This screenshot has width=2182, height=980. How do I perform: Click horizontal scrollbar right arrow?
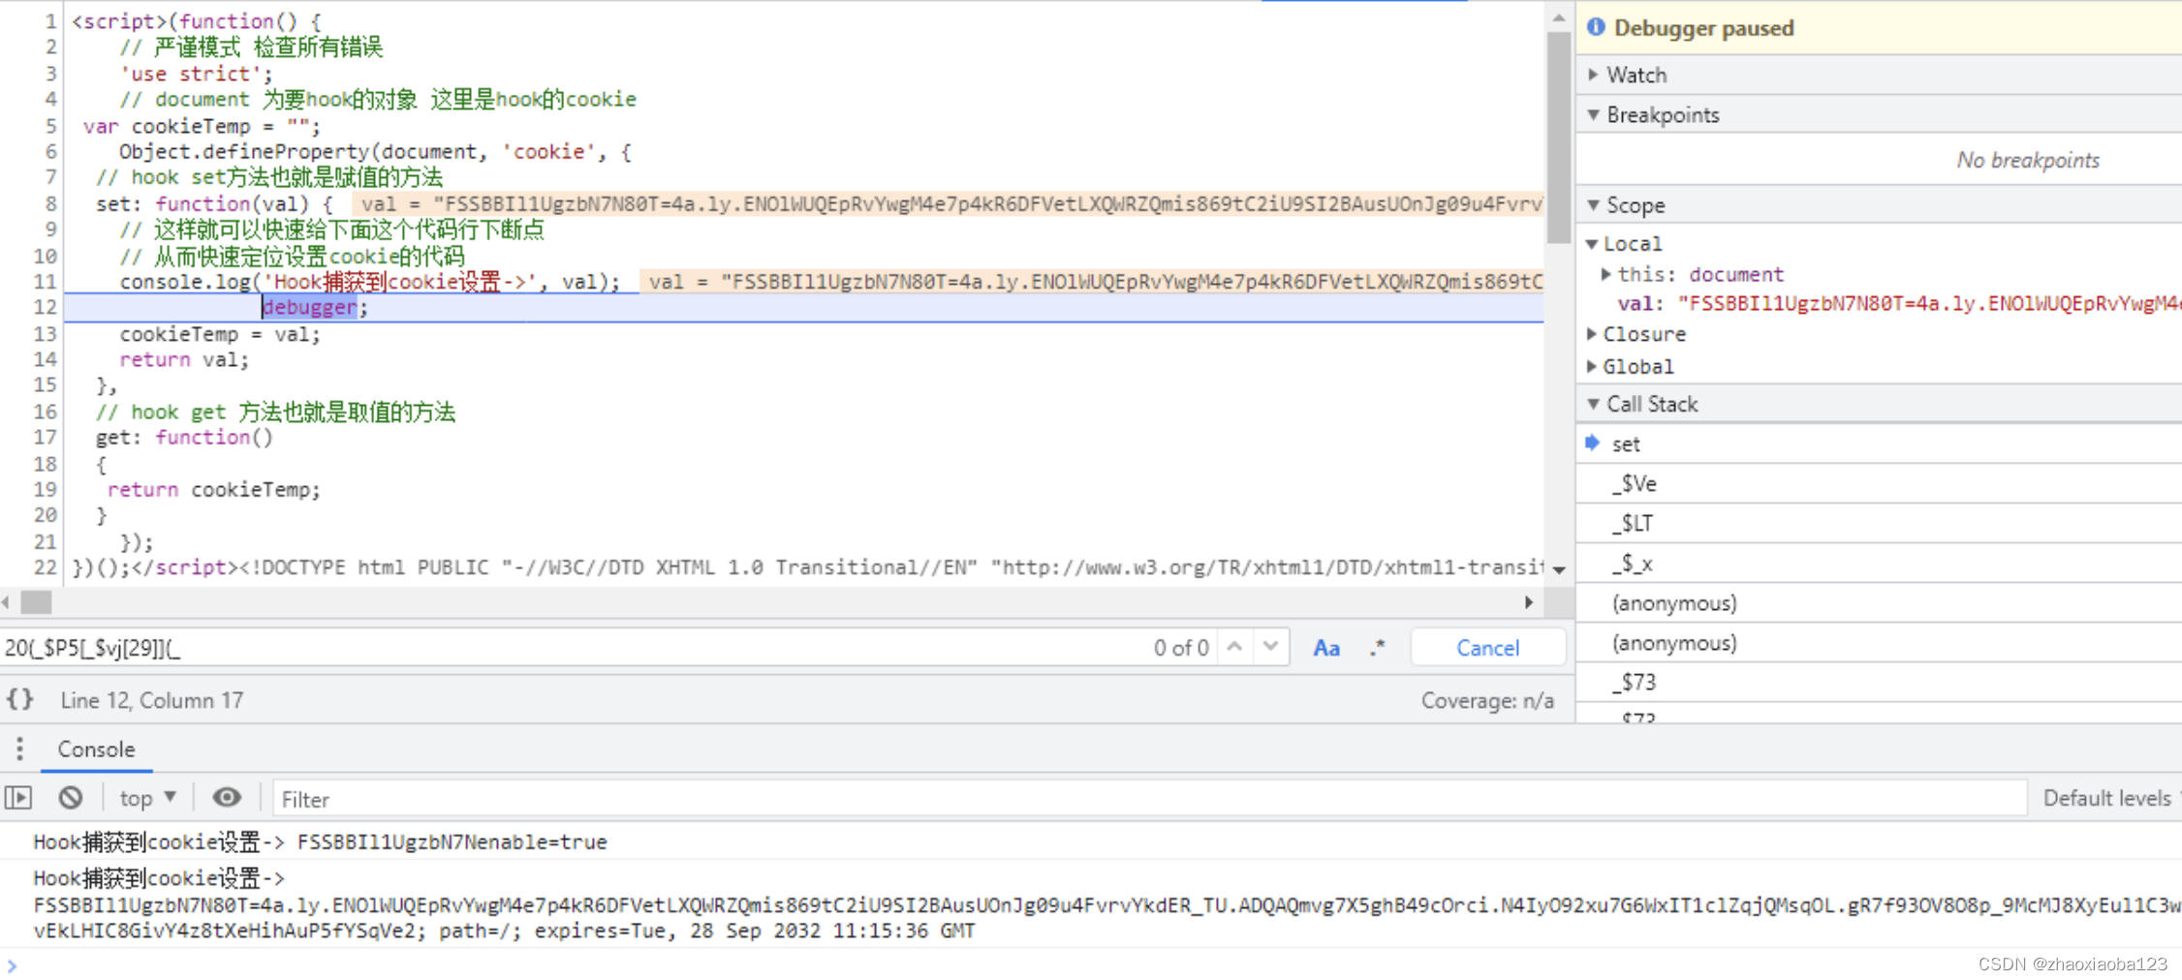coord(1529,602)
